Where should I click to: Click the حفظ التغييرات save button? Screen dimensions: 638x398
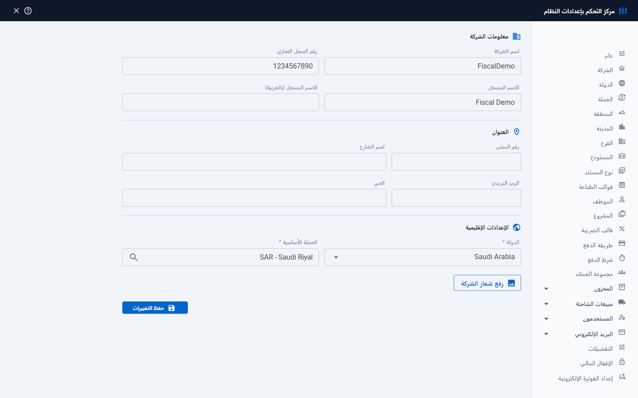(155, 308)
